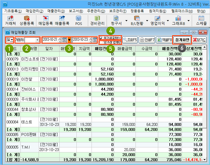Expand the 청구서 dropdown arrow
The height and width of the screenshot is (165, 210).
[126, 21]
